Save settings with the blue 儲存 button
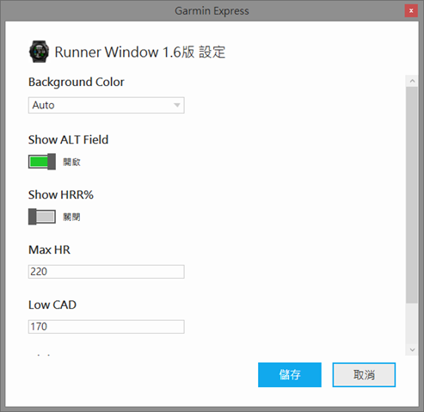Image resolution: width=424 pixels, height=412 pixels. tap(290, 375)
